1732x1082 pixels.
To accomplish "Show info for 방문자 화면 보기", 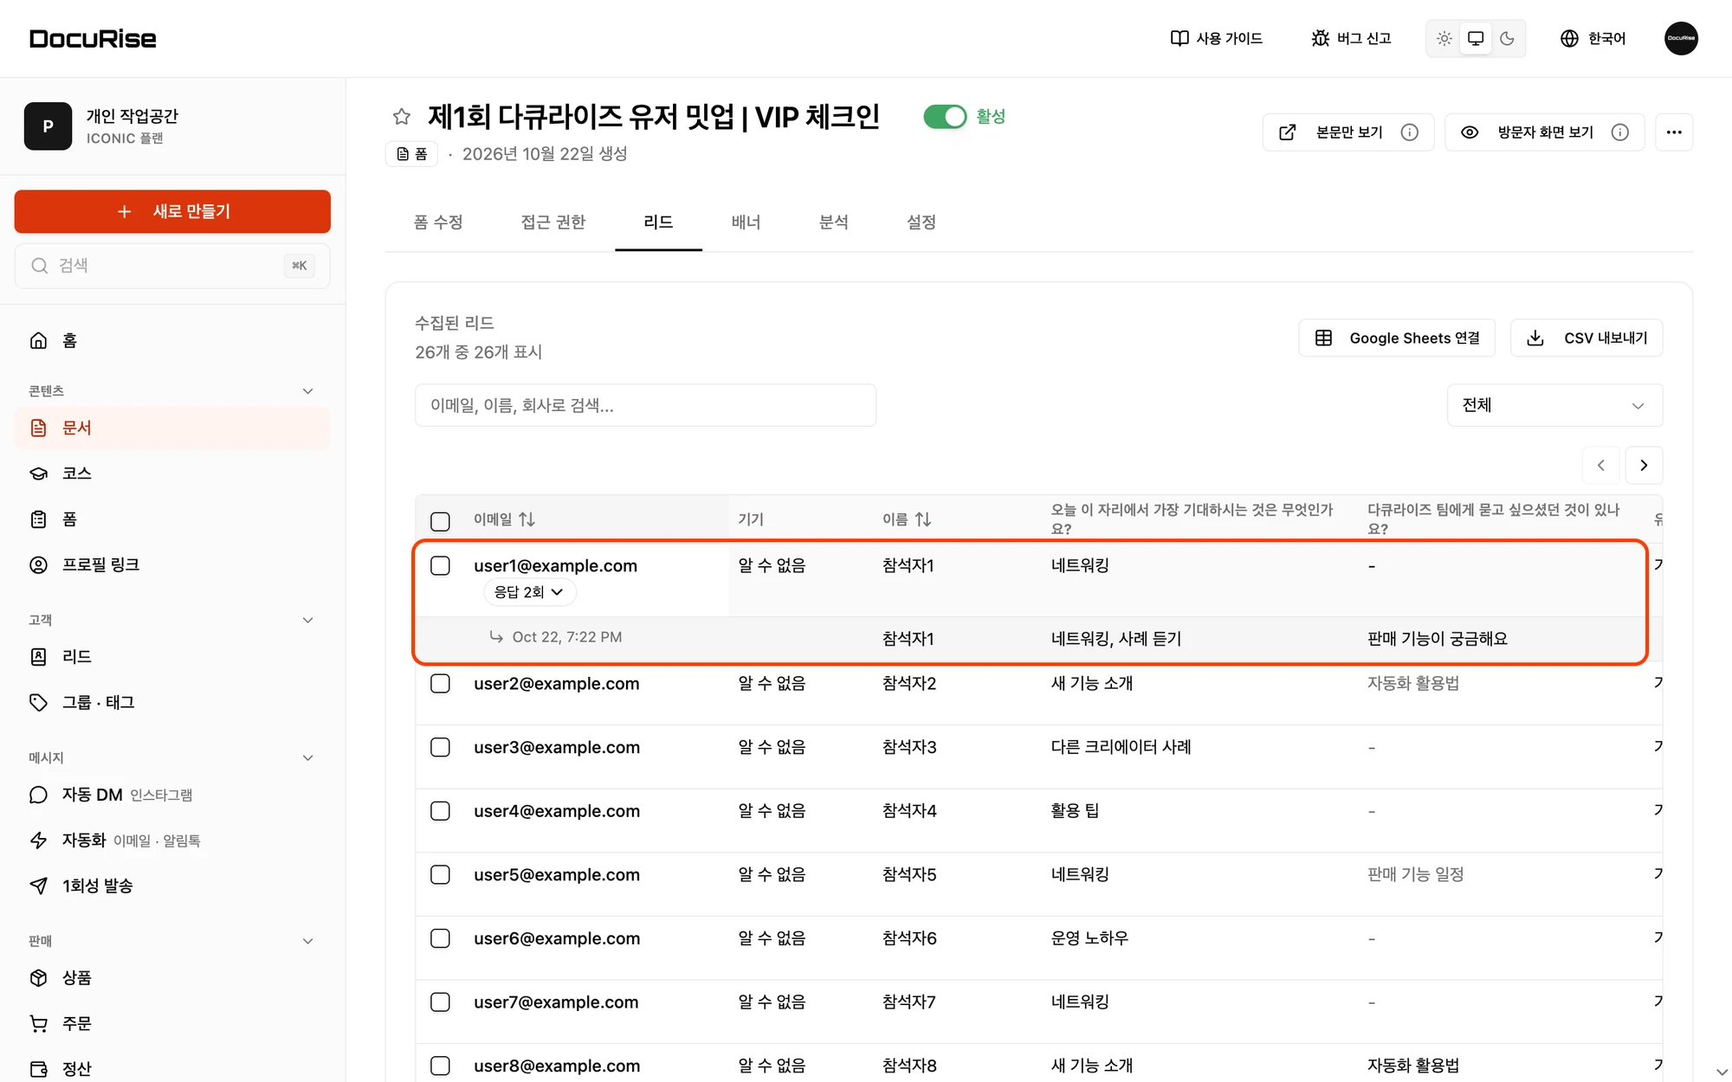I will (x=1620, y=132).
